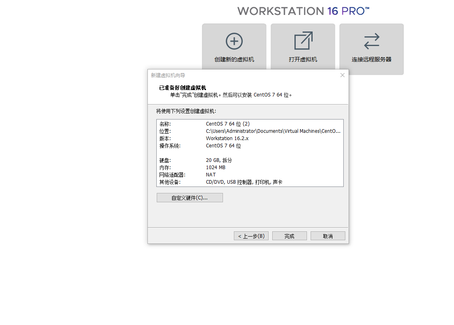Cancel the wizard with 取消 button
The height and width of the screenshot is (325, 454).
pos(328,236)
